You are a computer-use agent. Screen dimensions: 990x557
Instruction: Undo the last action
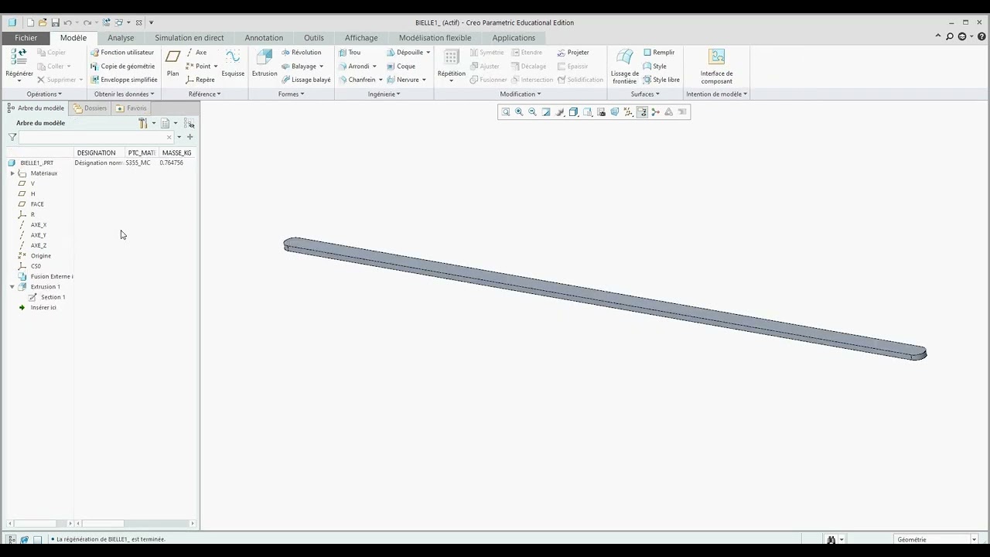(x=68, y=22)
